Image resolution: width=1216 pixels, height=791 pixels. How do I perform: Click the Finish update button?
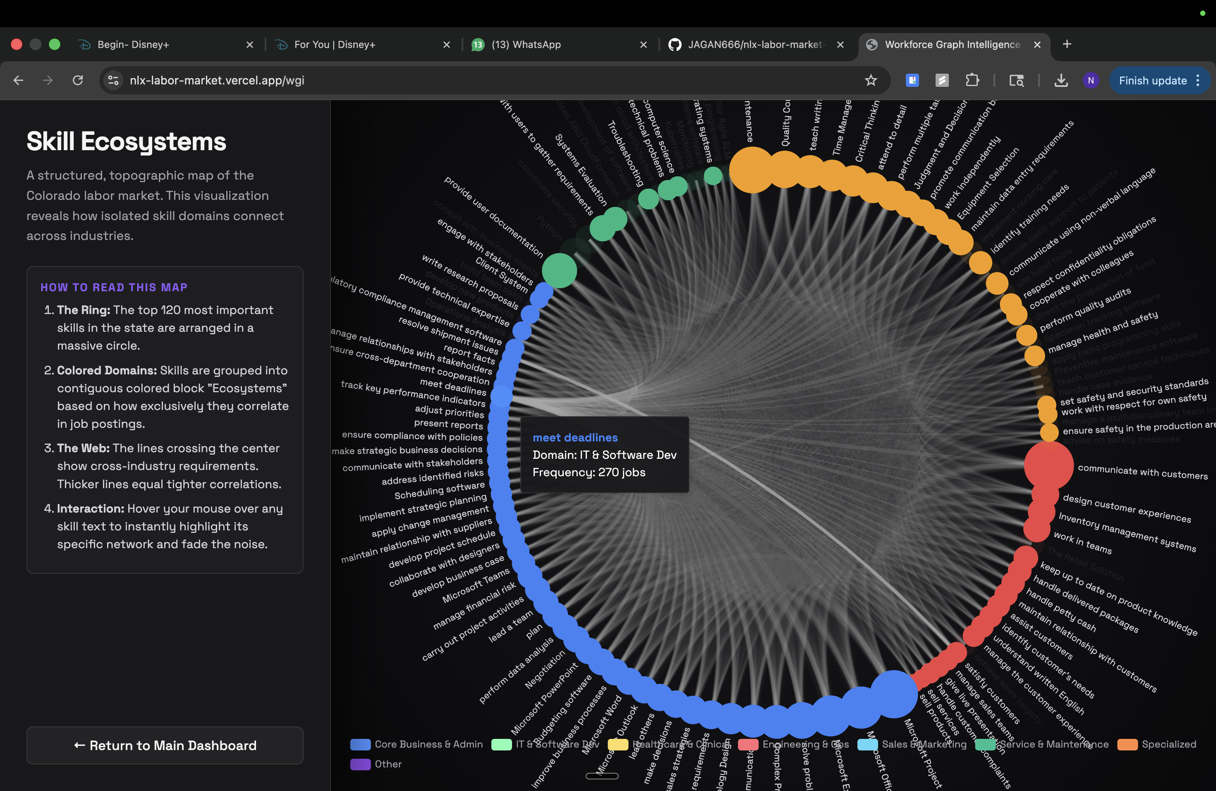(1152, 80)
